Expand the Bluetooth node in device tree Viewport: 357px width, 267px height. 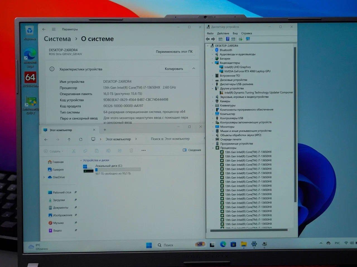pos(213,50)
